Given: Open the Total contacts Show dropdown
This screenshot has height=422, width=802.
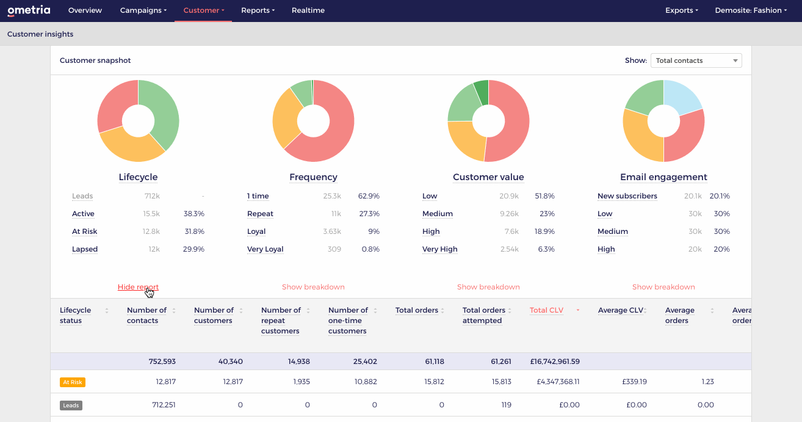Looking at the screenshot, I should click(696, 60).
